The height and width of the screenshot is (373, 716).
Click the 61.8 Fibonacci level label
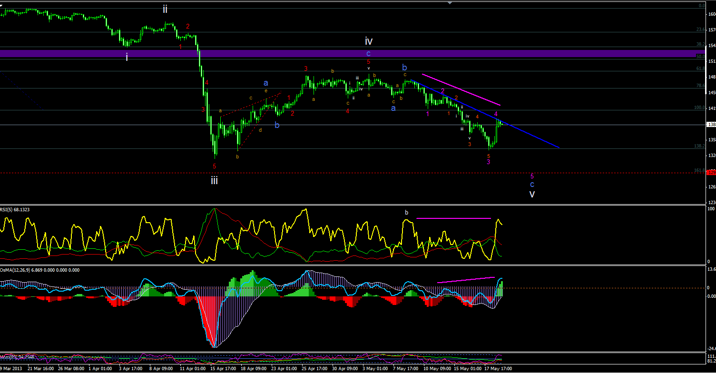700,69
